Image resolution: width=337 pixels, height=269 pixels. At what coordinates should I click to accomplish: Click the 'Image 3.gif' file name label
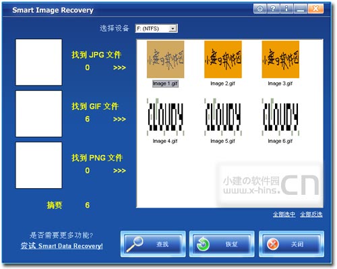(280, 84)
